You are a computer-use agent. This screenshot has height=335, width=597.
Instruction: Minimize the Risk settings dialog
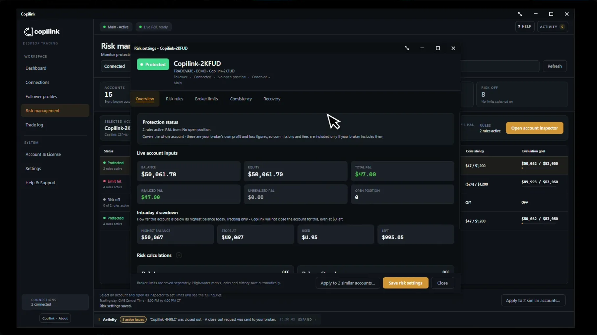click(422, 48)
